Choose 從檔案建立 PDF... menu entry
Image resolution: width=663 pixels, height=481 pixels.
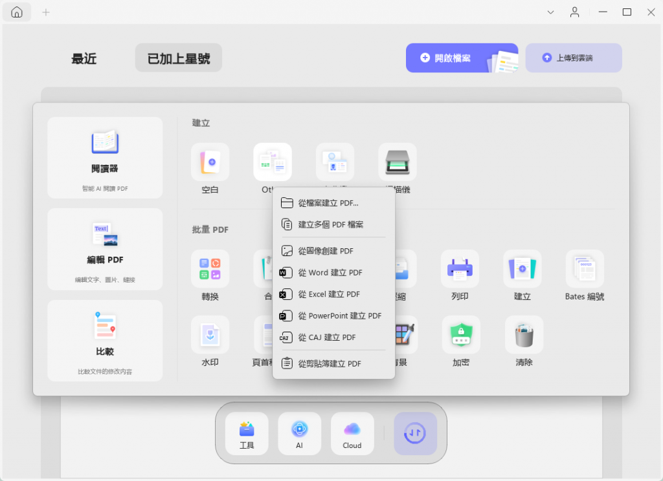[333, 203]
